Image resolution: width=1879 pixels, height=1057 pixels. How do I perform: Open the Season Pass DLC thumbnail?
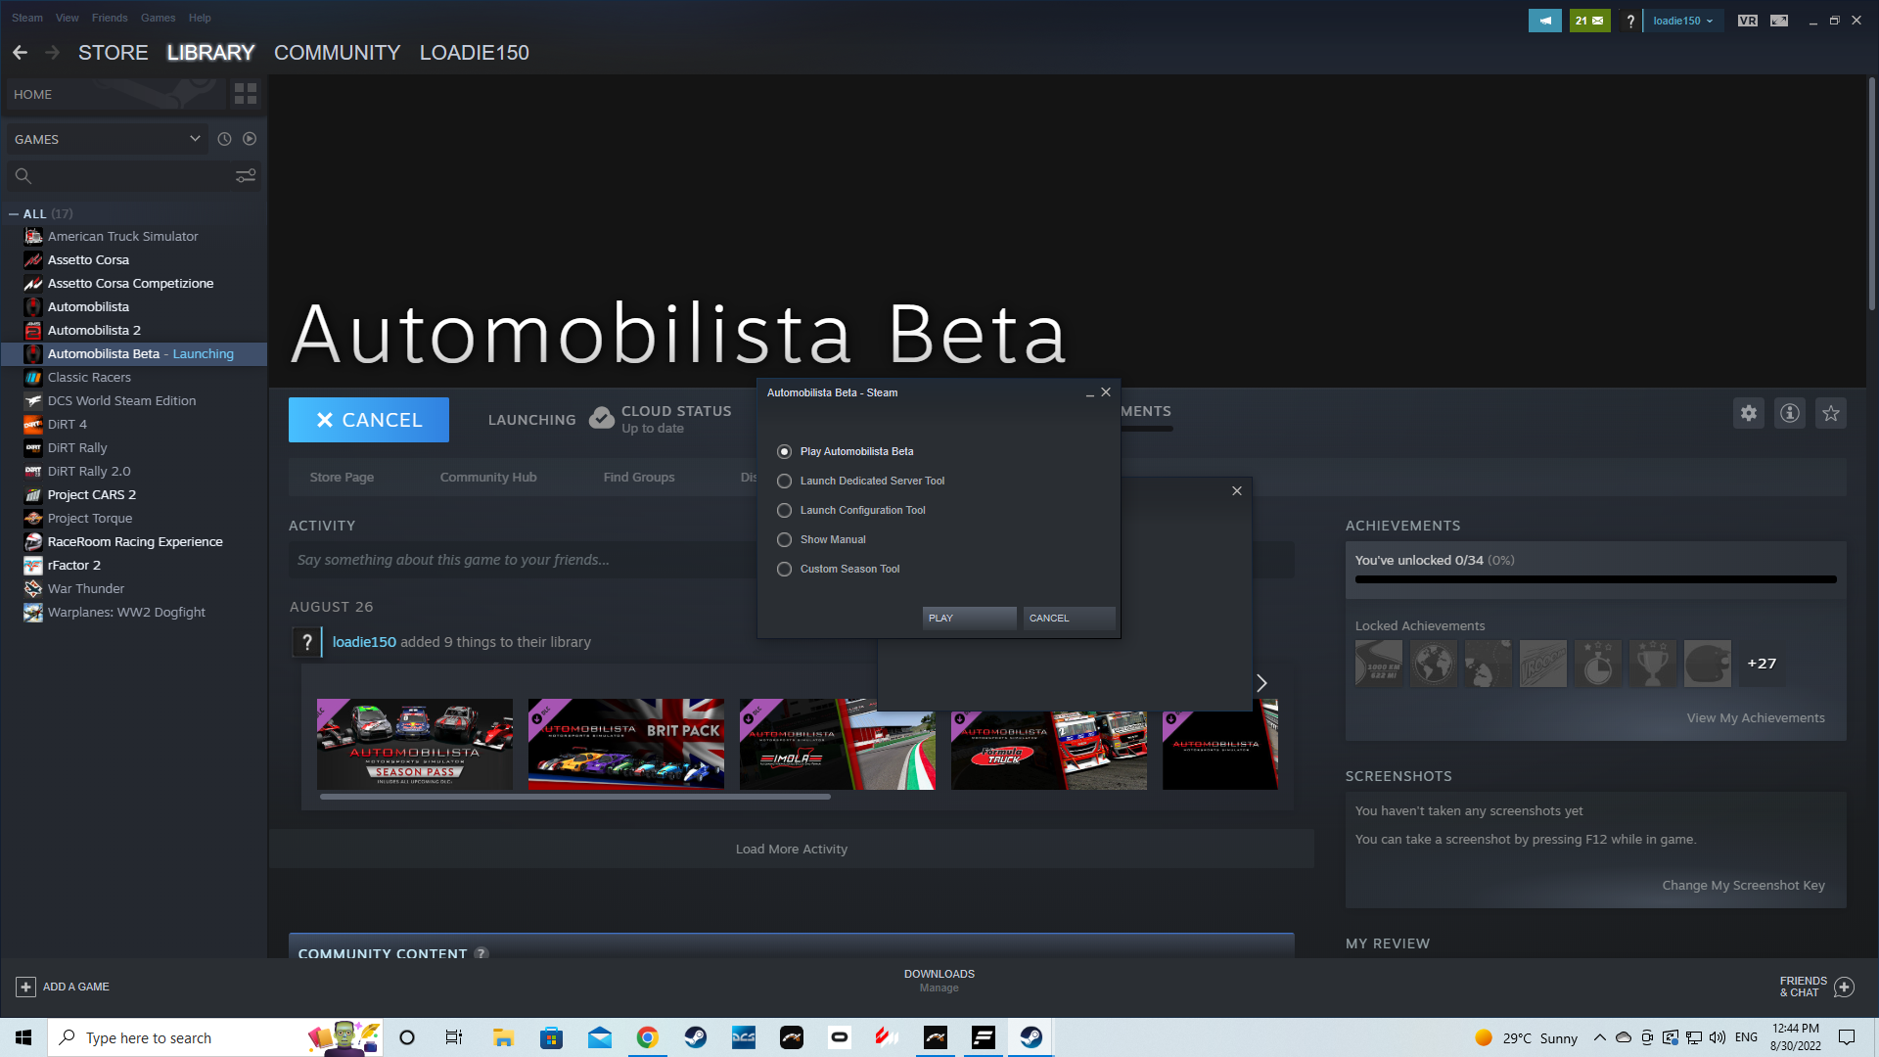pyautogui.click(x=415, y=744)
